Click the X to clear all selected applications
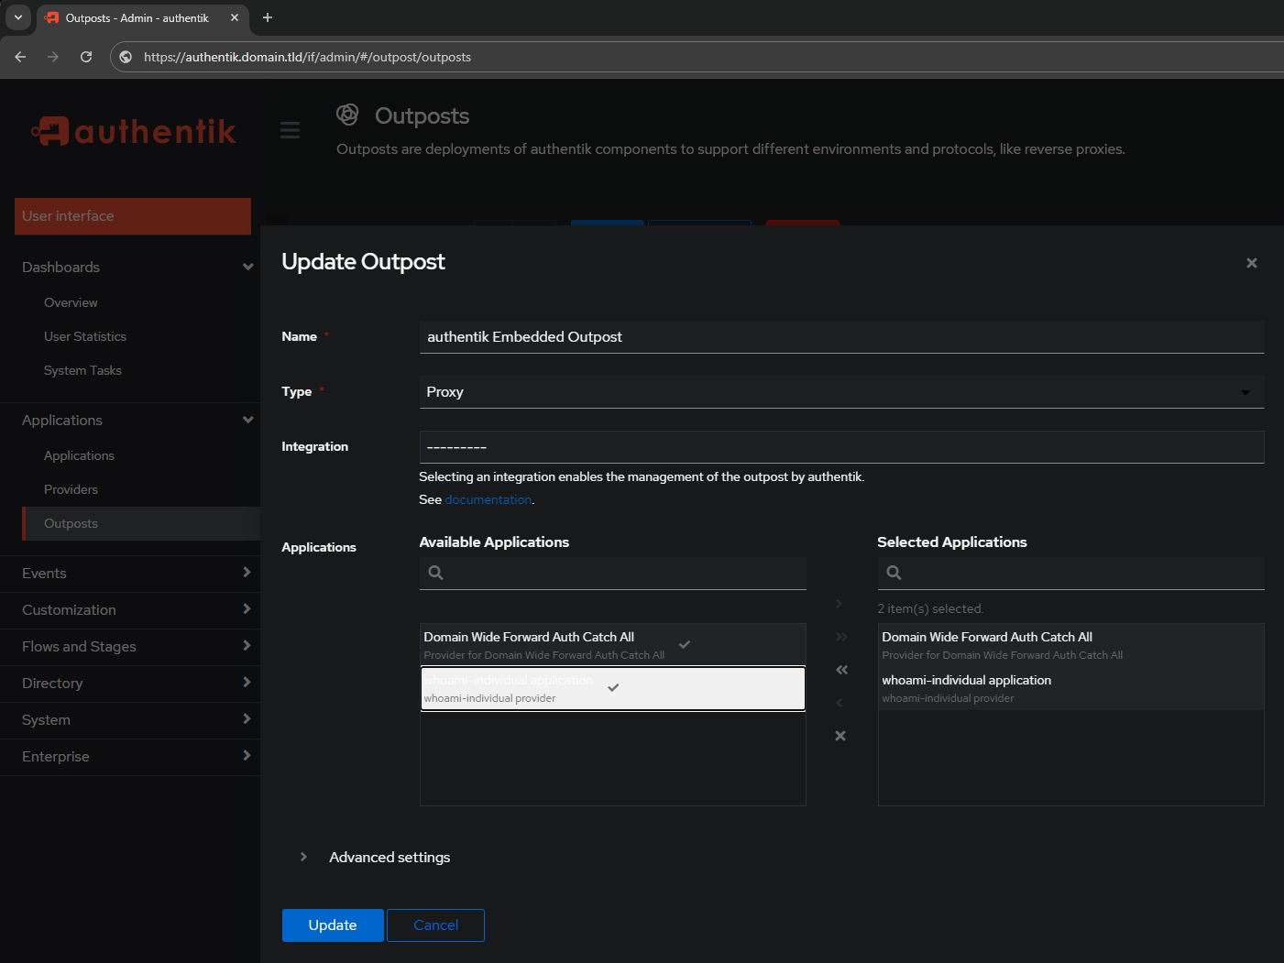Viewport: 1284px width, 963px height. pos(840,736)
